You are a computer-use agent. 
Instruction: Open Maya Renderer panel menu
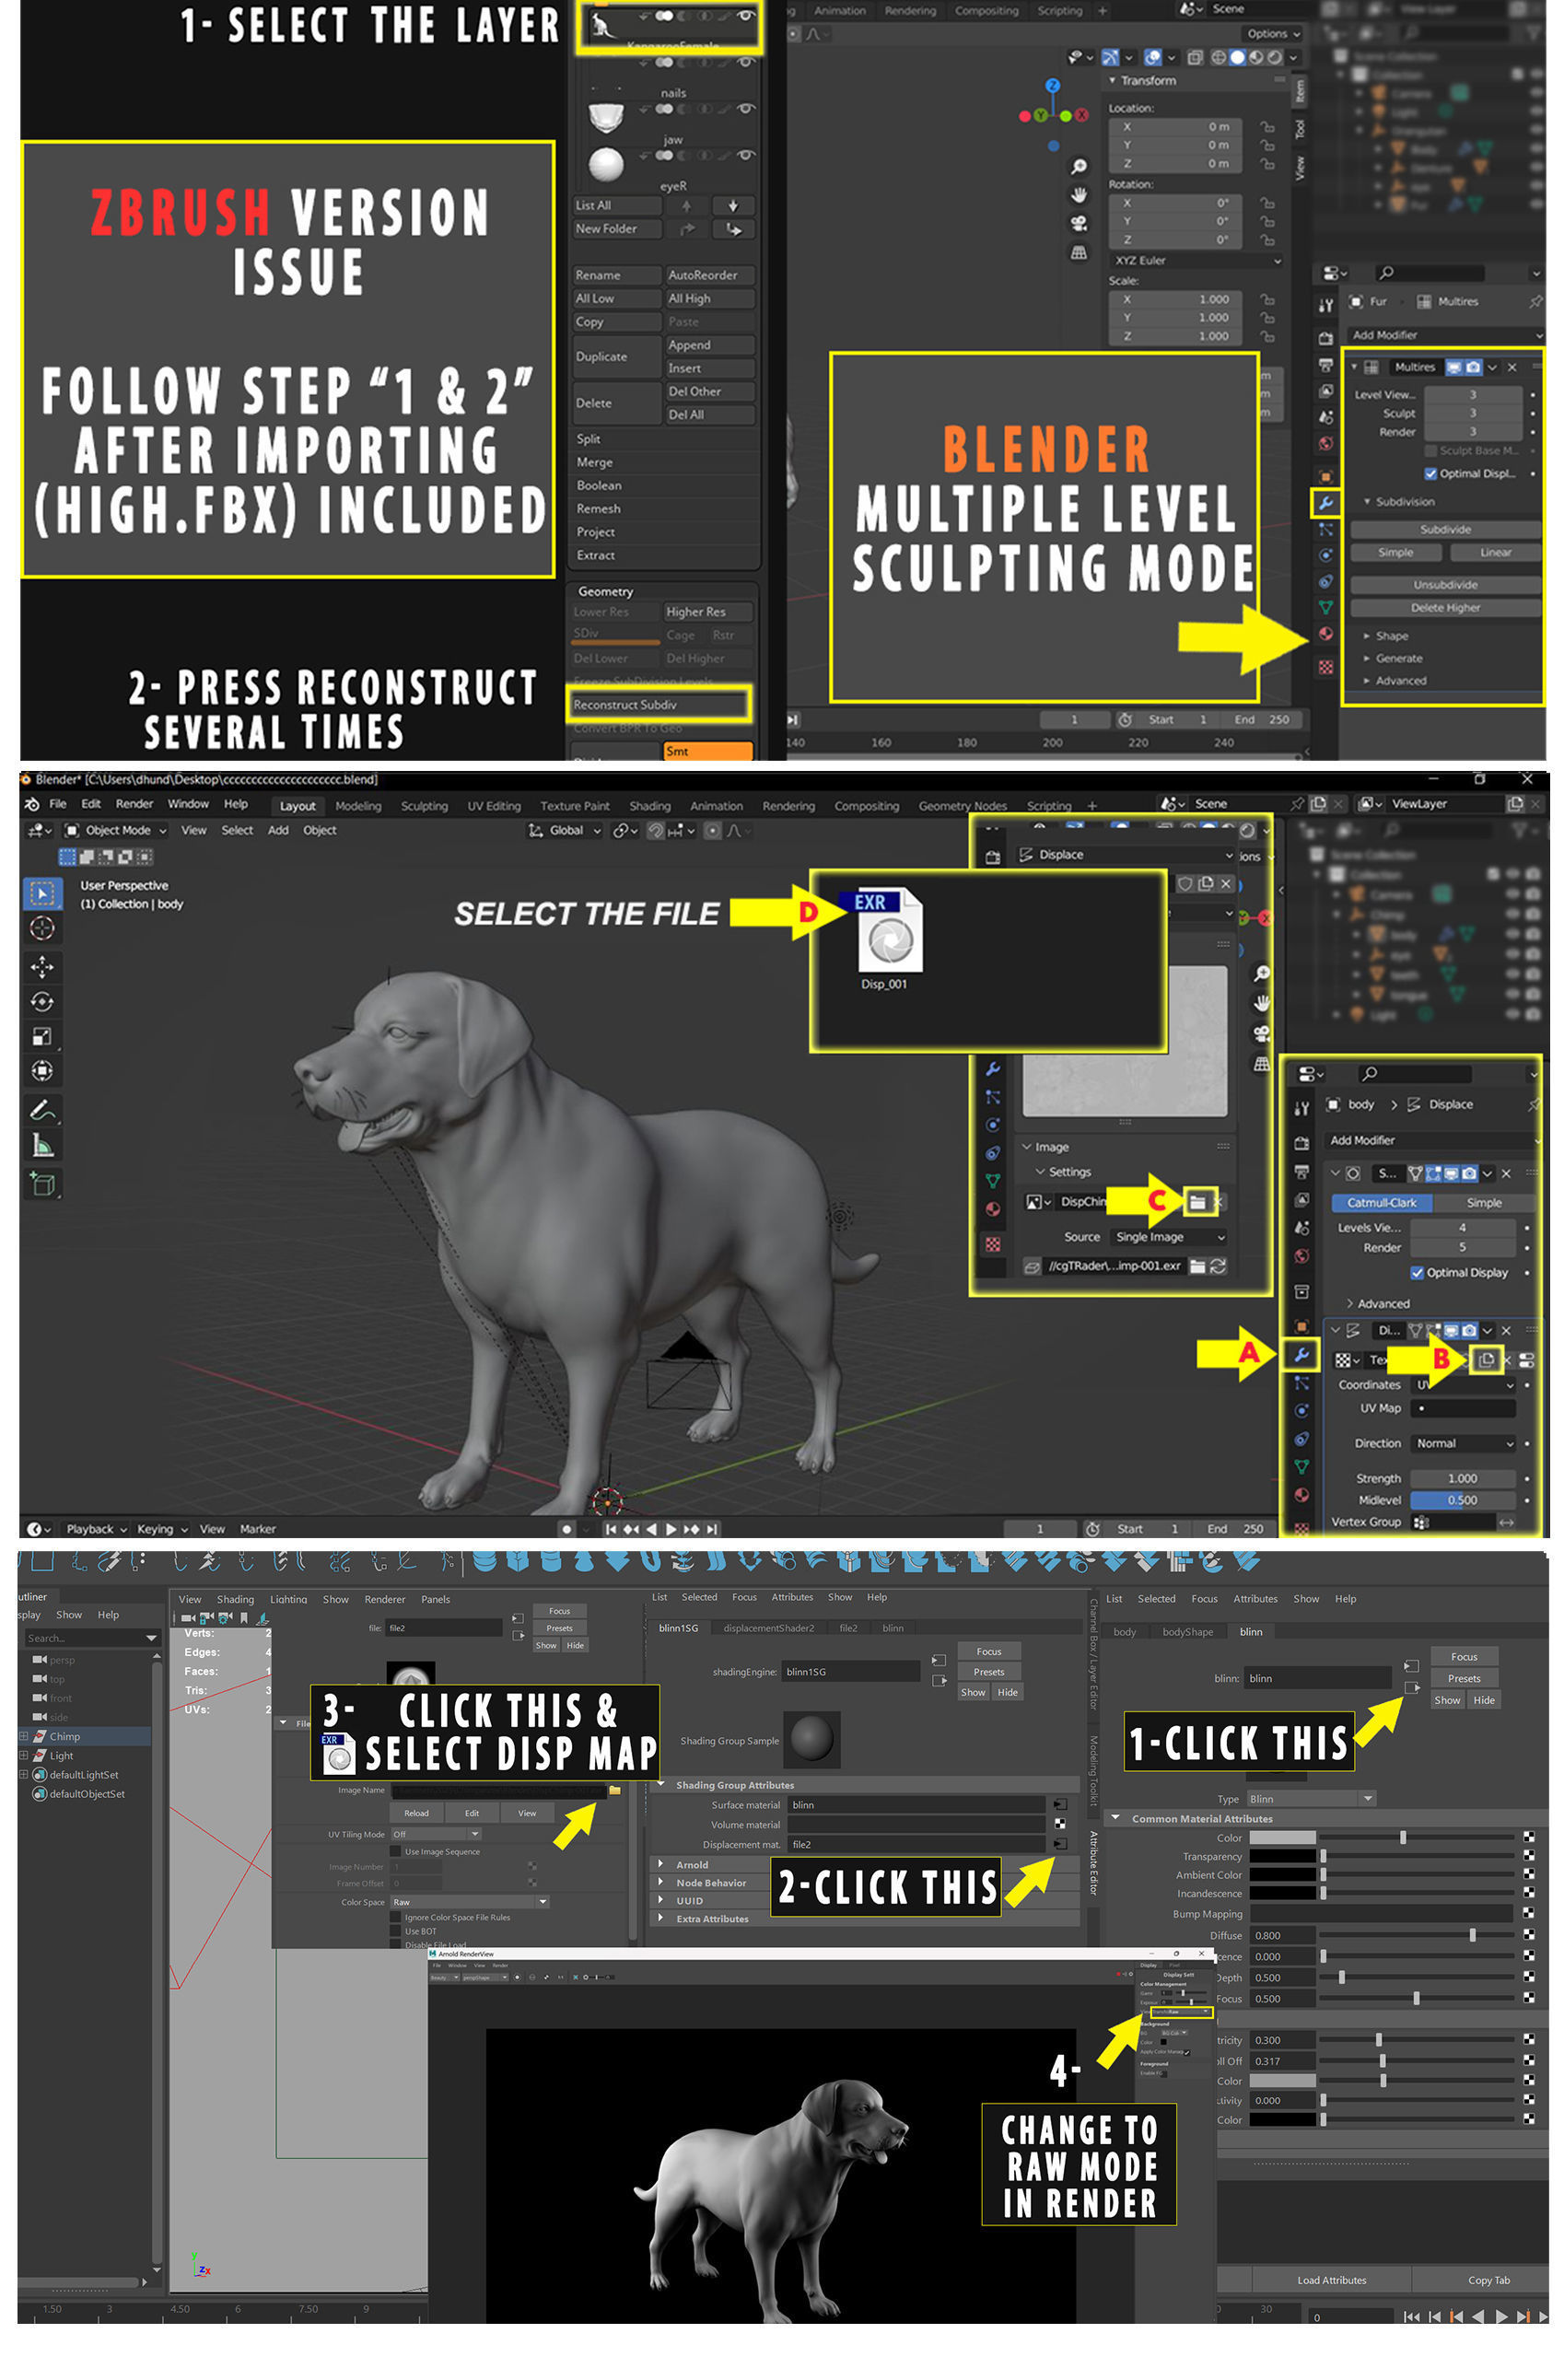coord(384,1599)
